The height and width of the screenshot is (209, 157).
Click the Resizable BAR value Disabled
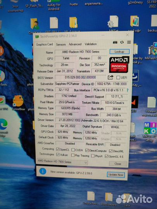click(115, 145)
